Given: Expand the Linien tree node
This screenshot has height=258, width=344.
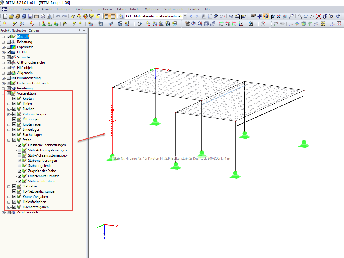Looking at the screenshot, I should point(9,104).
